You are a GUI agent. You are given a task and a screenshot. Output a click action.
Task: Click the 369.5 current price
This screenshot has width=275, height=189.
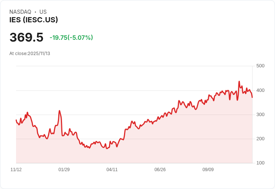point(26,38)
